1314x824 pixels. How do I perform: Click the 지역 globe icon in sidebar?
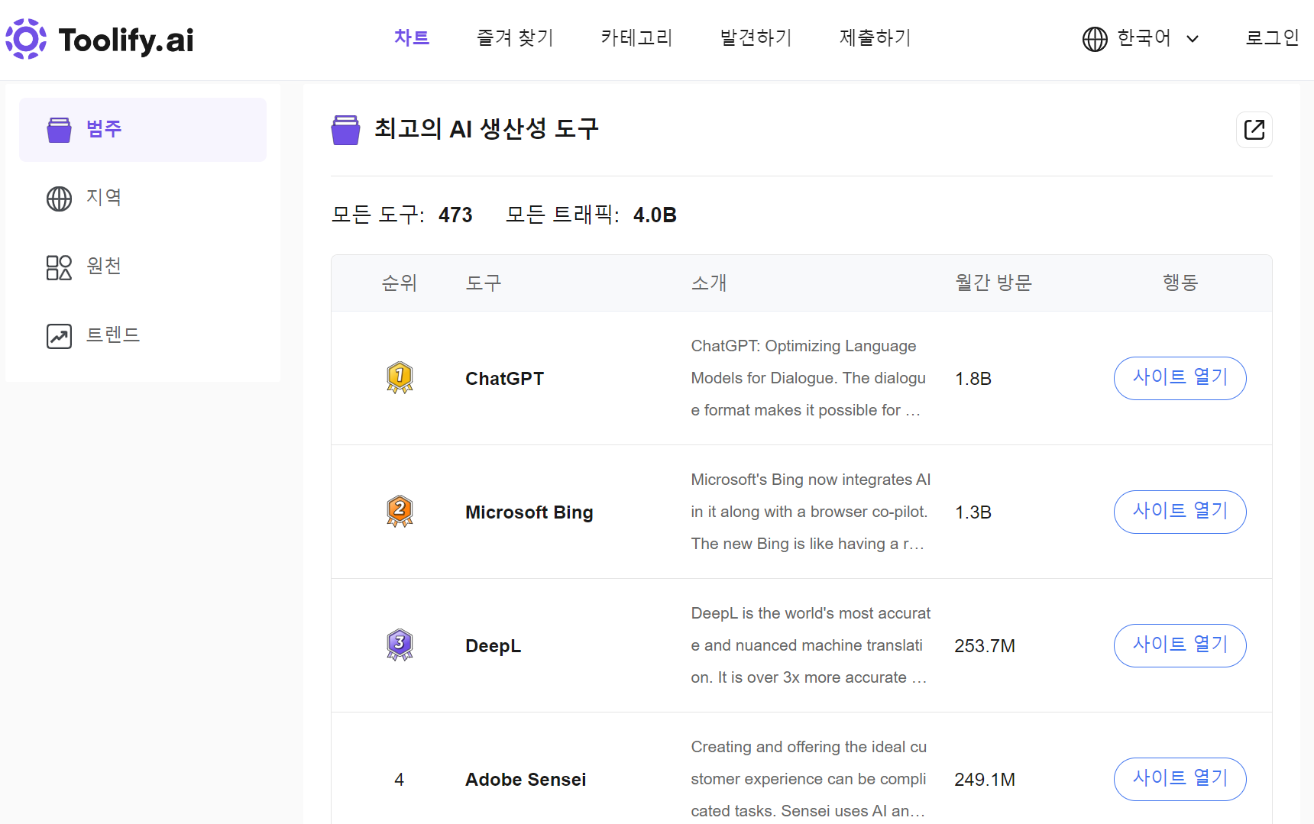click(x=59, y=199)
